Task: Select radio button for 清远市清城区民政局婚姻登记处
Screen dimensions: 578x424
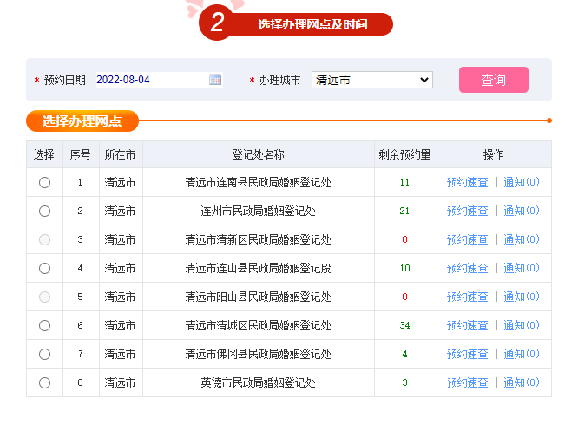Action: click(x=44, y=325)
